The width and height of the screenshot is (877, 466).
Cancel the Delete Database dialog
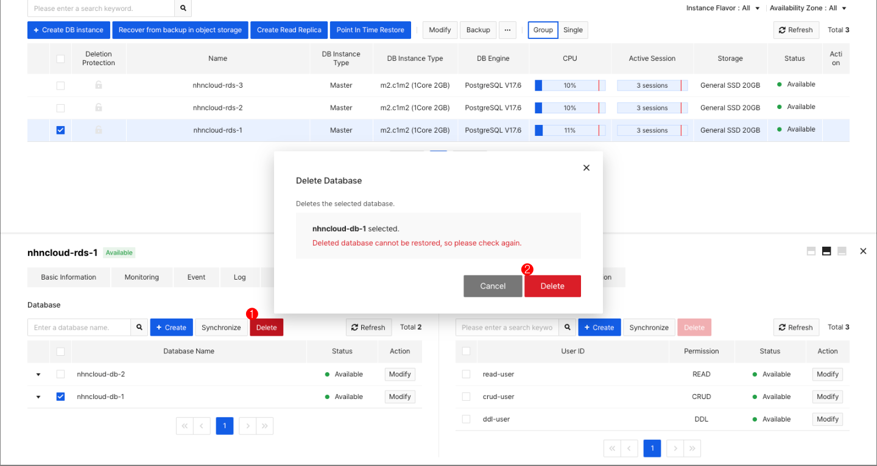click(492, 286)
